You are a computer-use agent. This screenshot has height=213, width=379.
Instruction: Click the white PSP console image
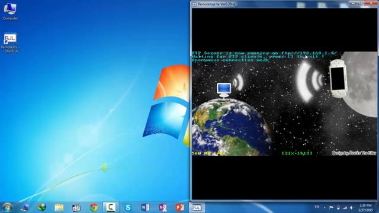point(338,79)
